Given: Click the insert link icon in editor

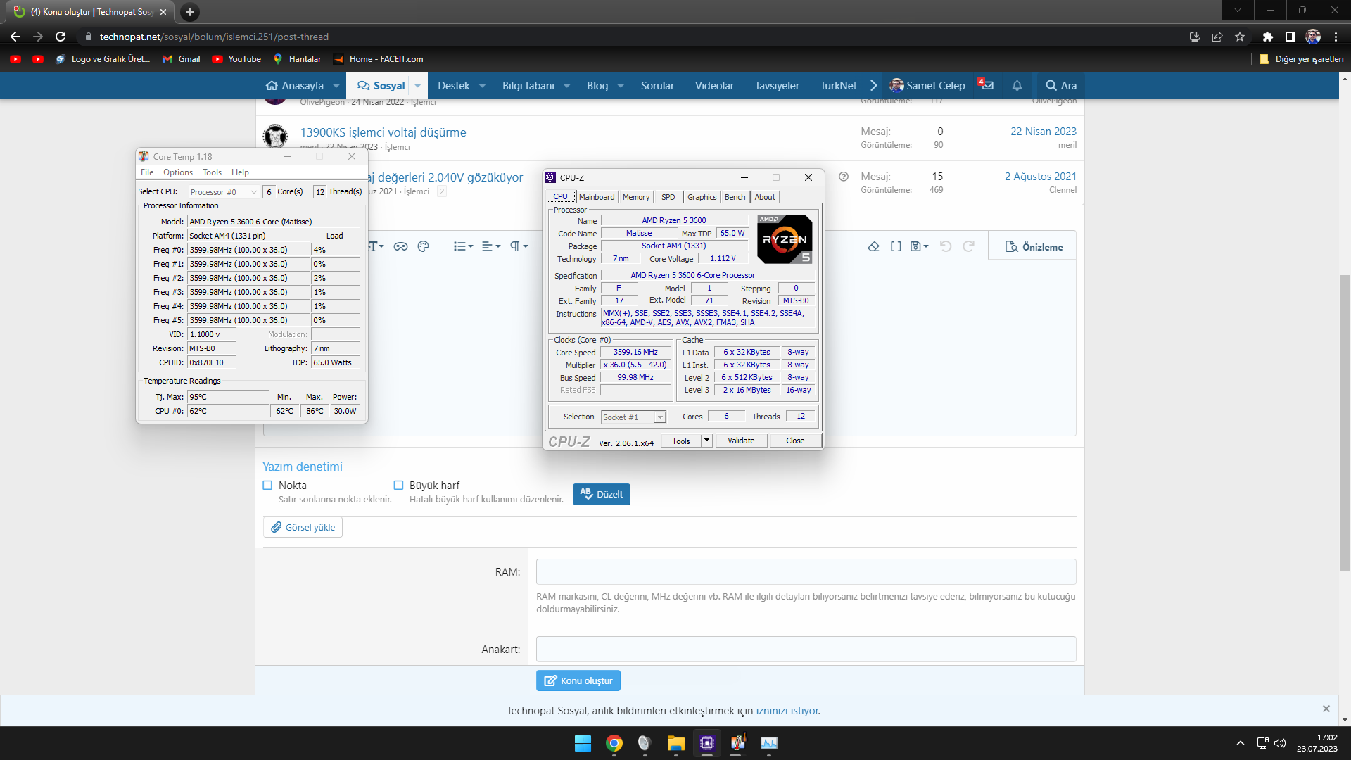Looking at the screenshot, I should point(400,246).
